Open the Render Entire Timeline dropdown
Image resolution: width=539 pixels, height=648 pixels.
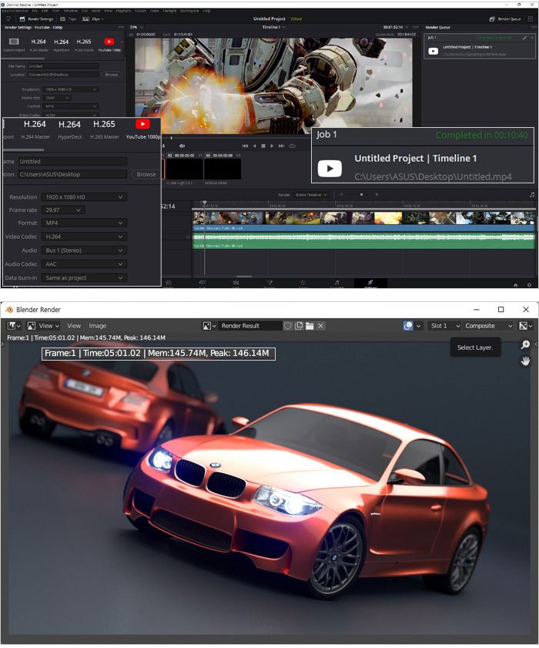[x=311, y=195]
